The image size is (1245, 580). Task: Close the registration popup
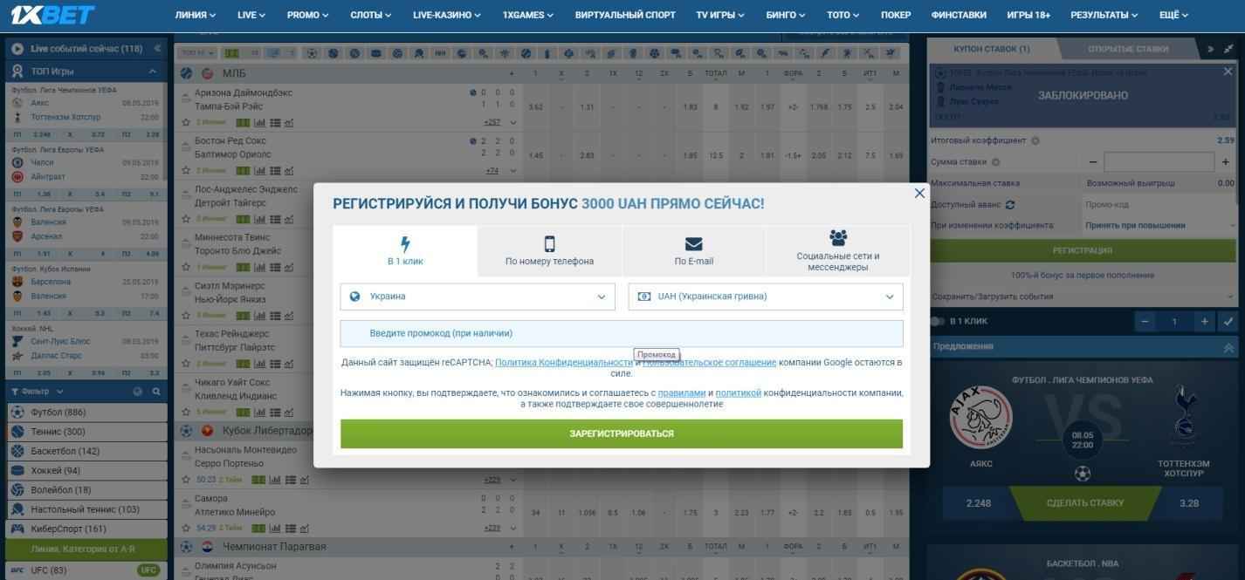(x=919, y=193)
